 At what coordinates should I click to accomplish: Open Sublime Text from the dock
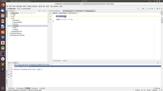click(3, 64)
